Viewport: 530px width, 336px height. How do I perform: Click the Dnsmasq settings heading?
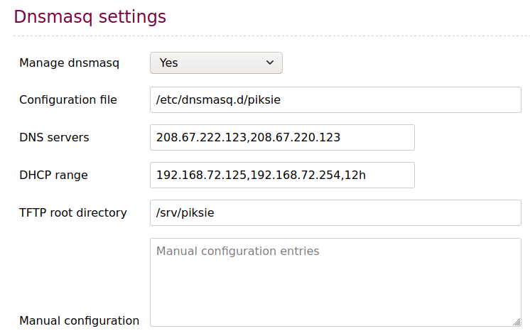point(90,17)
